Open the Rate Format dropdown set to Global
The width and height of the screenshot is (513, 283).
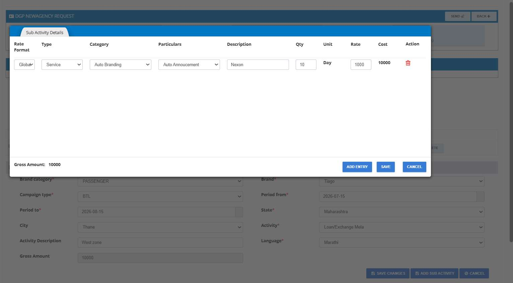(x=24, y=64)
